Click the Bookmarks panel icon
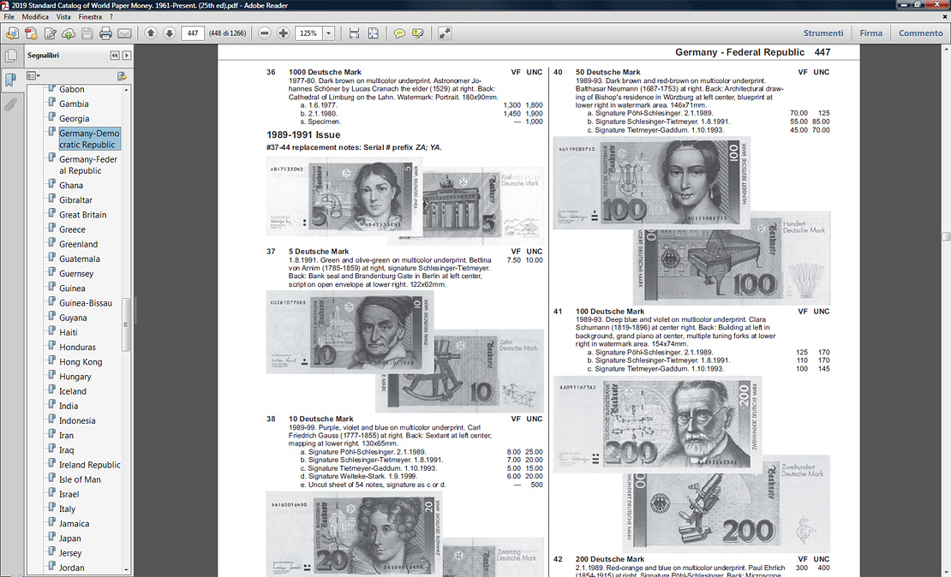951x577 pixels. [10, 80]
